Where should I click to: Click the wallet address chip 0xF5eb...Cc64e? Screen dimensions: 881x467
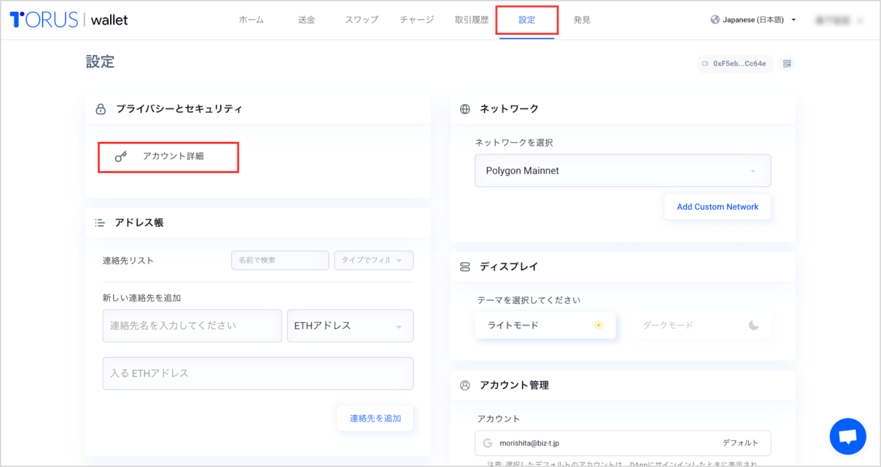(734, 63)
